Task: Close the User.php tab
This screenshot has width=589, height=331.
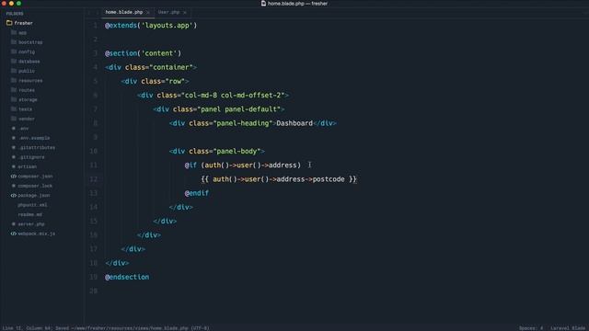Action: click(185, 12)
